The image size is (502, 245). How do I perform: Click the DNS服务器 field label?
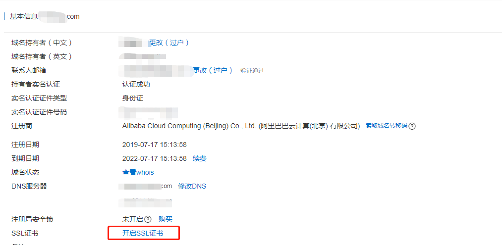pos(29,186)
